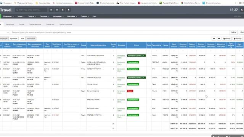This screenshot has width=244, height=137.
Task: Select the Все filter toggle
Action: [x=23, y=38]
